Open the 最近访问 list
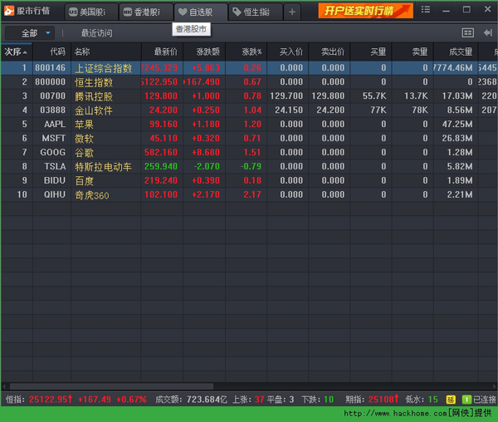 click(x=96, y=33)
